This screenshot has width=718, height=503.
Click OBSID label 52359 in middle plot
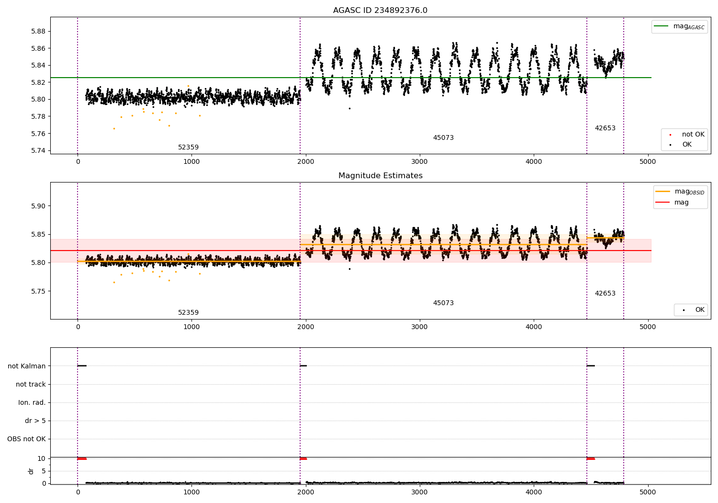188,313
